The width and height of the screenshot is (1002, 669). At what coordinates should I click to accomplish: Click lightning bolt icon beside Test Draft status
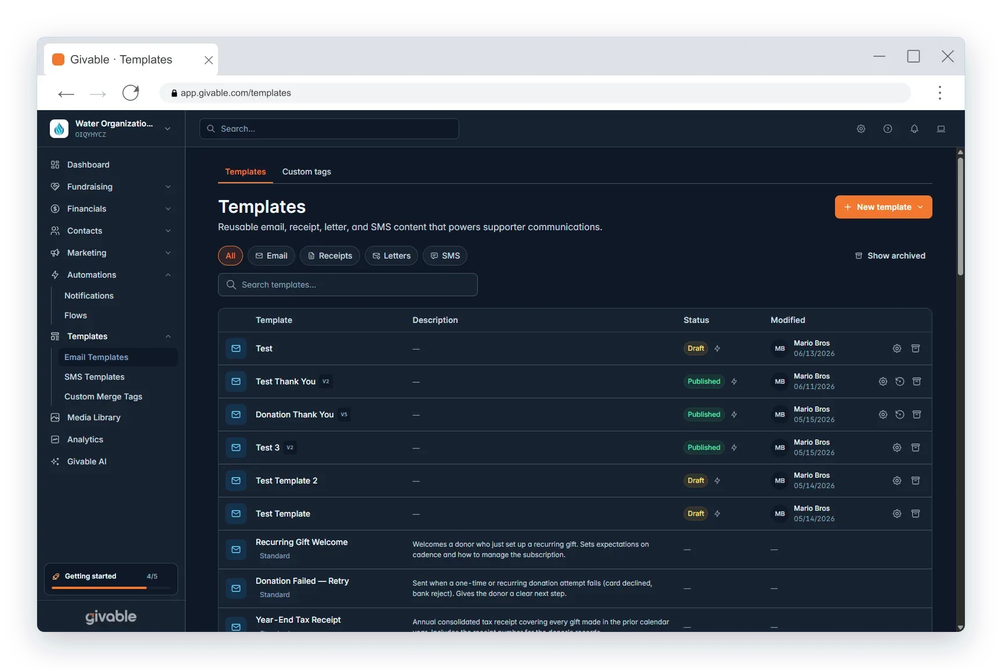tap(717, 348)
